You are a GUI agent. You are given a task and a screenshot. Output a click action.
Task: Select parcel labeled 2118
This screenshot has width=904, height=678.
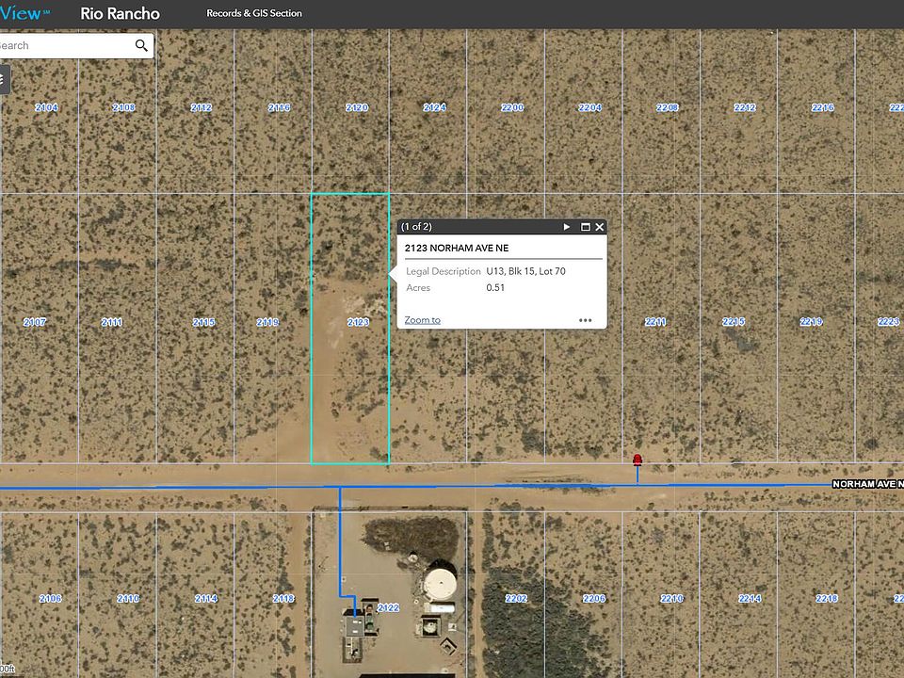tap(283, 599)
